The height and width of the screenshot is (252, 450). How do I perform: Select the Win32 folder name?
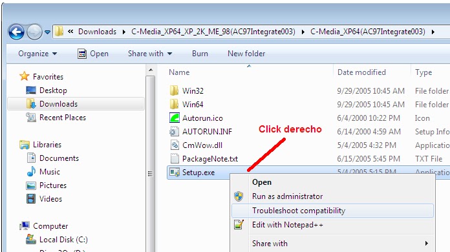coord(193,91)
